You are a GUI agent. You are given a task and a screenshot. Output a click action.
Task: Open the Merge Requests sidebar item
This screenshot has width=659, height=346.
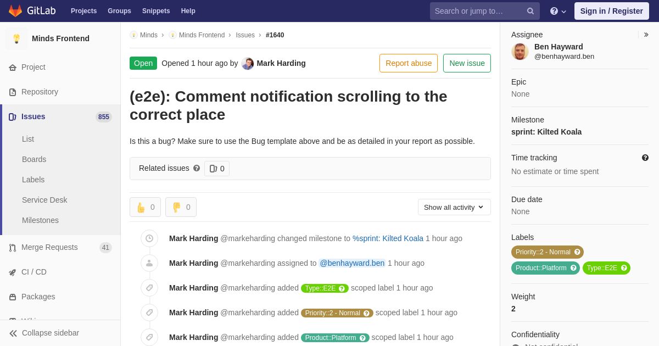(x=60, y=247)
